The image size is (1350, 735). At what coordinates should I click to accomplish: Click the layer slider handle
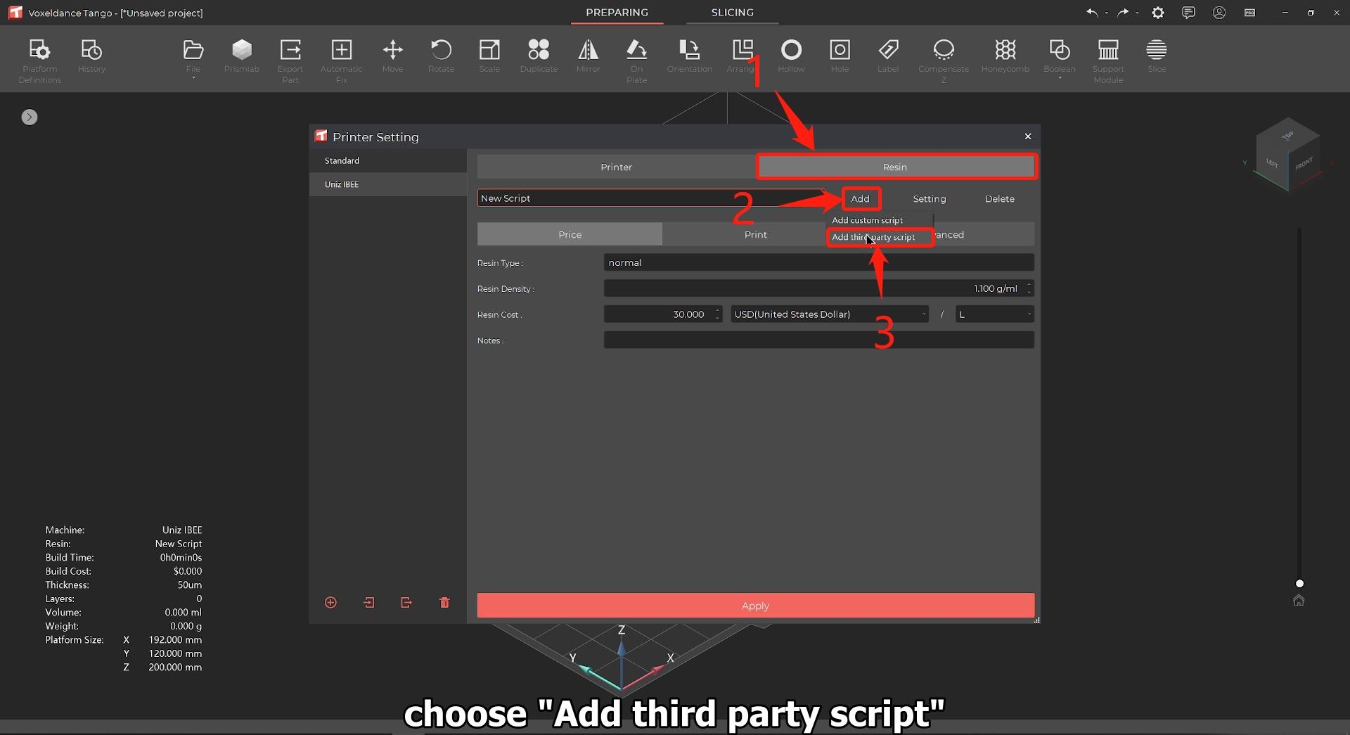pos(1299,583)
